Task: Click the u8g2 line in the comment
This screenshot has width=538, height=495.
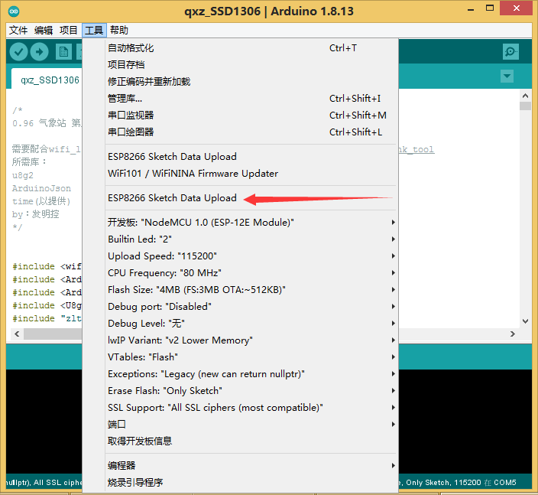Action: [23, 175]
